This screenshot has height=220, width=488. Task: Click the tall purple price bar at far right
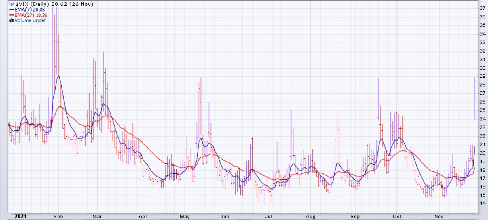pyautogui.click(x=475, y=98)
